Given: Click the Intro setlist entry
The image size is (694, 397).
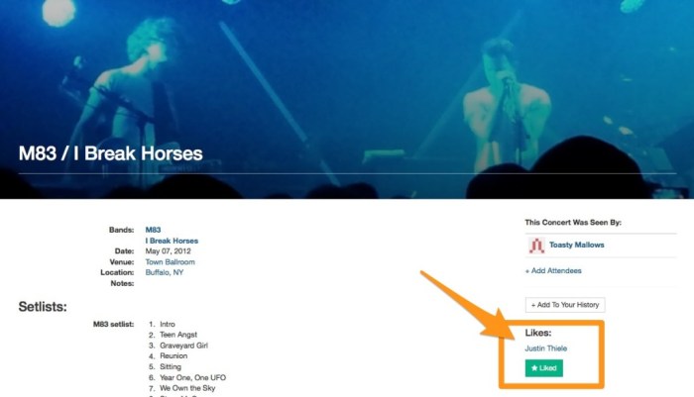Looking at the screenshot, I should 168,325.
